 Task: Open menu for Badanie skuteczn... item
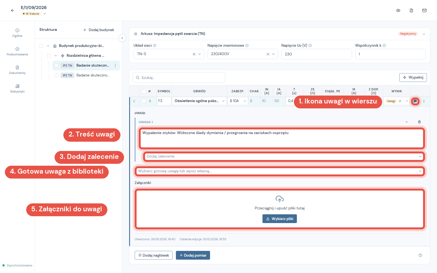click(115, 66)
